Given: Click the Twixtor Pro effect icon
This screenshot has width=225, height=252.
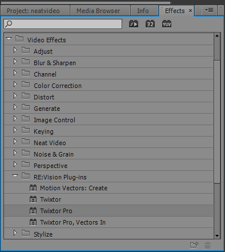Looking at the screenshot, I should [33, 211].
